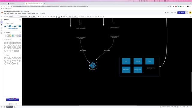Viewport: 192px width, 108px height.
Task: Click Create diagram key link
Action: tap(13, 28)
